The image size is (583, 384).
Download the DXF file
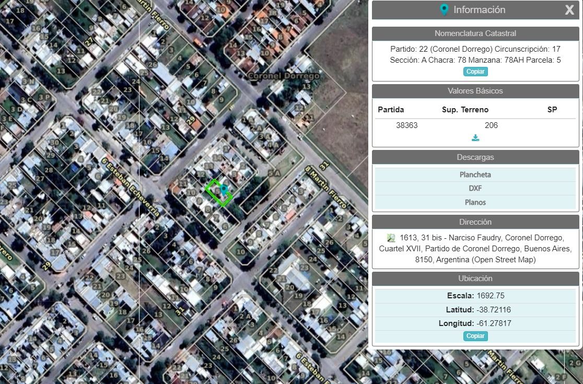point(475,188)
